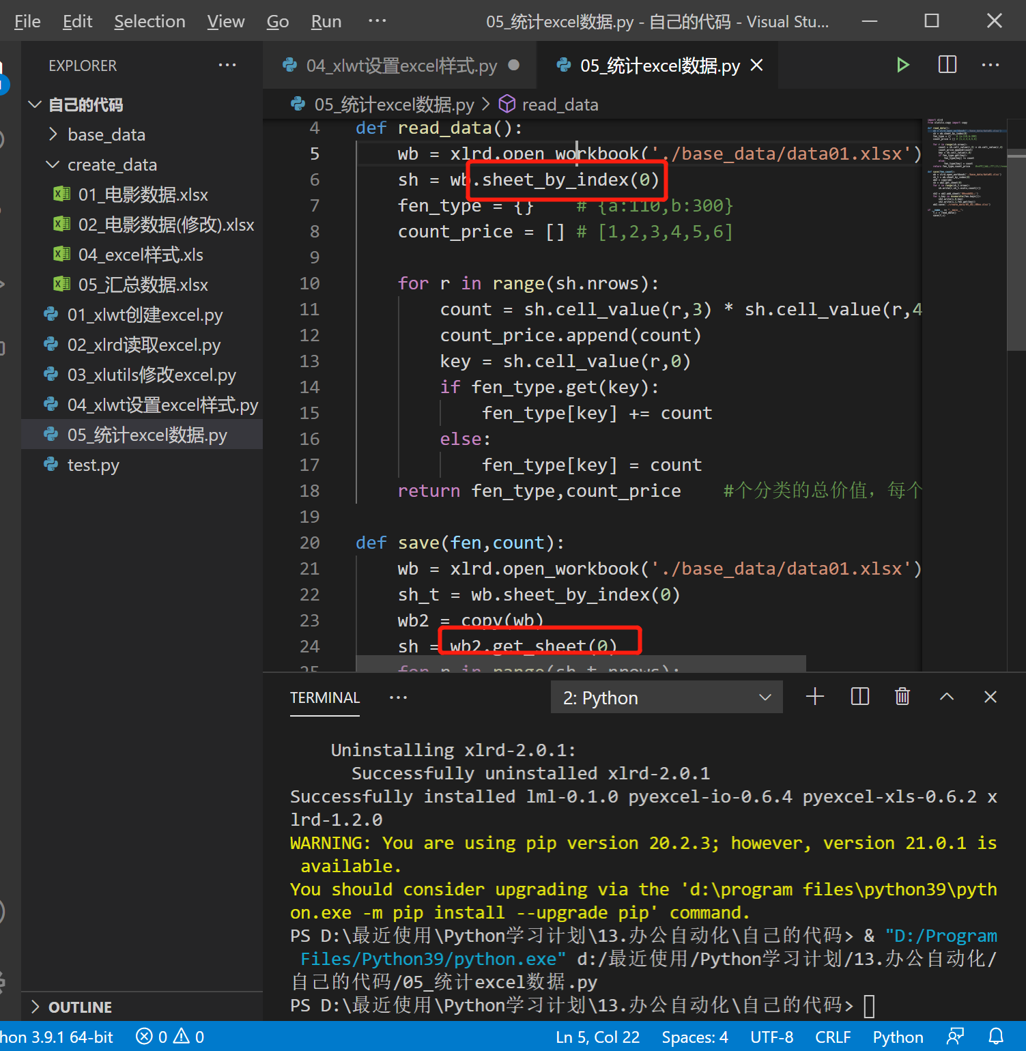The height and width of the screenshot is (1051, 1026).
Task: Open terminal selector dropdown 2: Python
Action: 666,697
